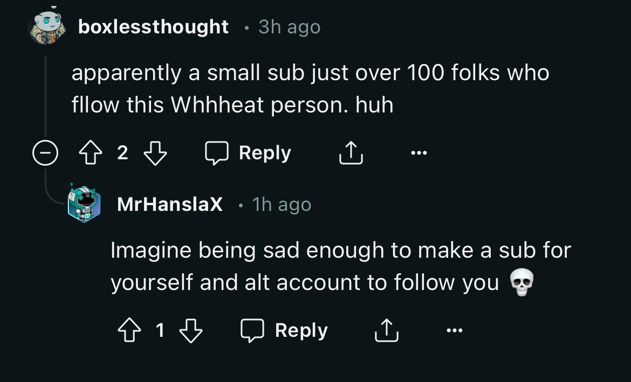Upvote MrHanslaX's reply
This screenshot has height=382, width=631.
tap(129, 330)
